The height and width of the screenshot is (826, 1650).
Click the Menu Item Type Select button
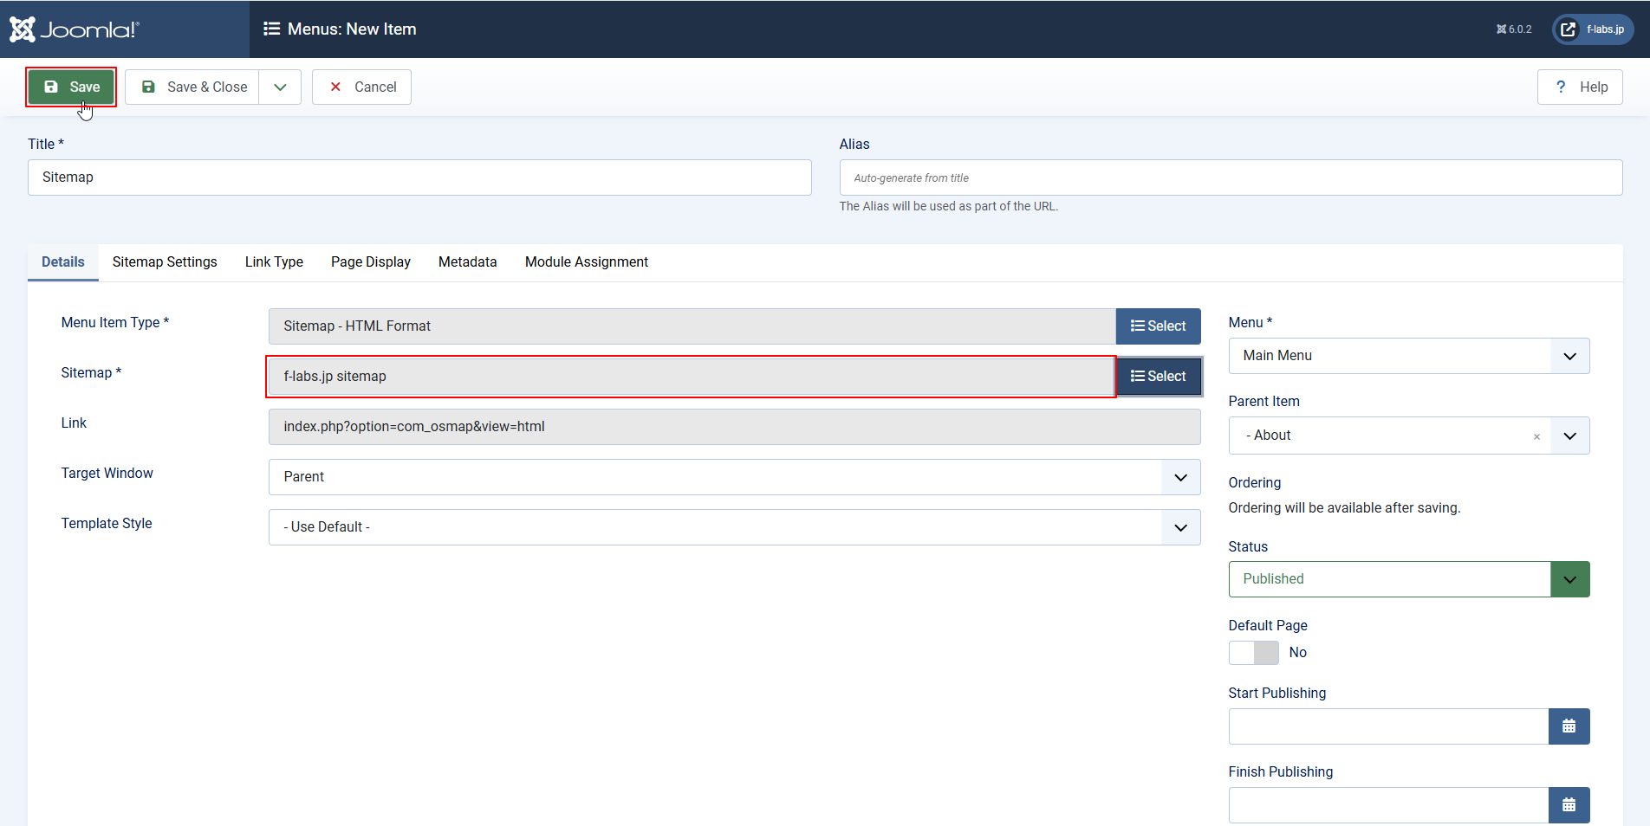[x=1158, y=326]
